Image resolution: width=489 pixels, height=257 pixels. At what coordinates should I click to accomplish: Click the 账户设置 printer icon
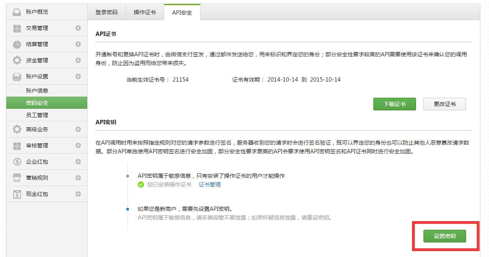pyautogui.click(x=17, y=77)
